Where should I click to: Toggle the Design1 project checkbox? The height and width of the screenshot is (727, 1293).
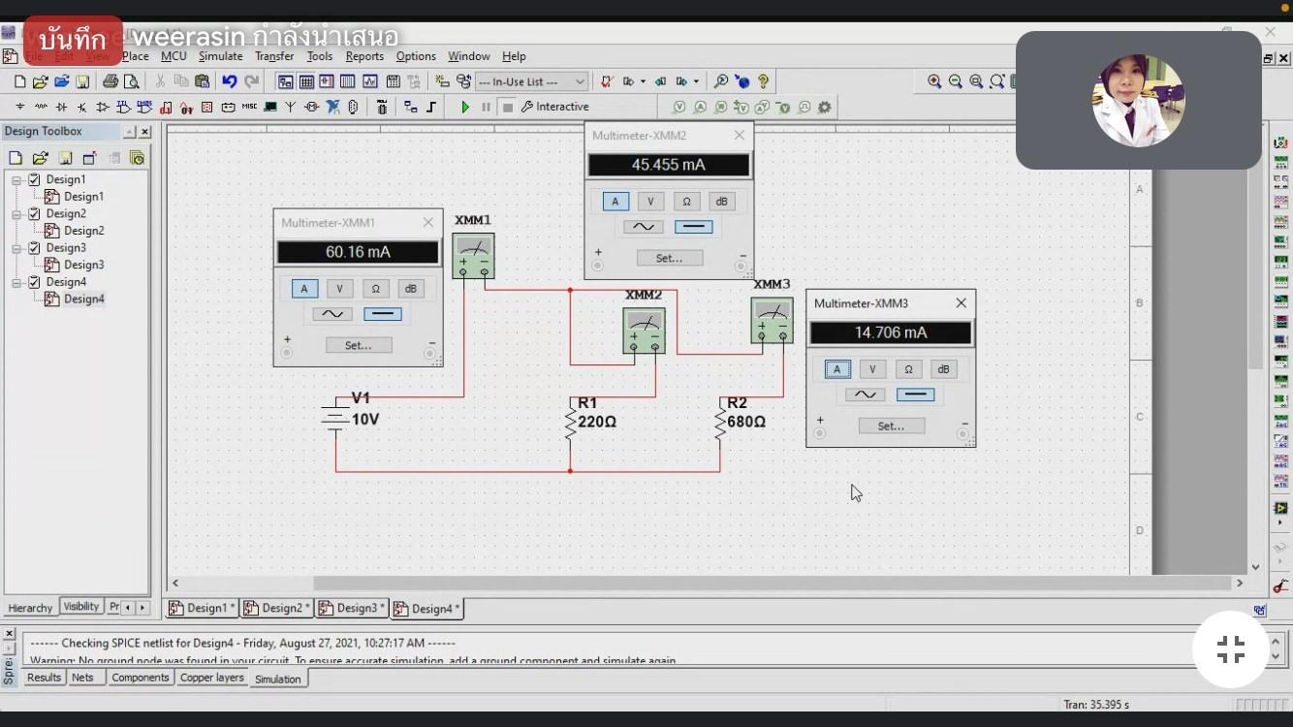34,179
